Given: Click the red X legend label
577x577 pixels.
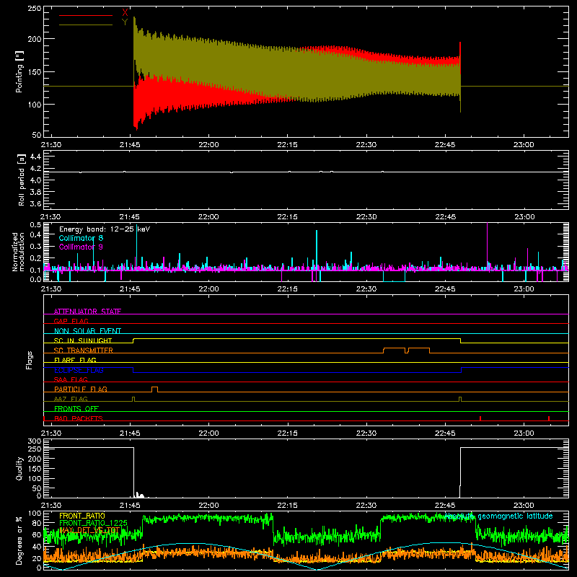Looking at the screenshot, I should (x=125, y=13).
